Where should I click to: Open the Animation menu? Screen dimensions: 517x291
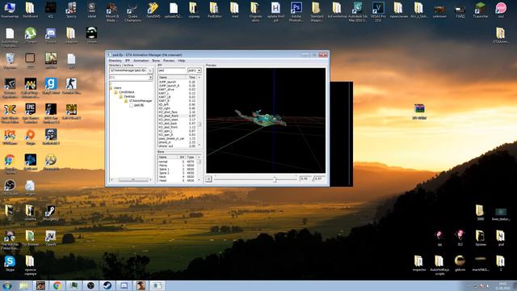coord(141,61)
